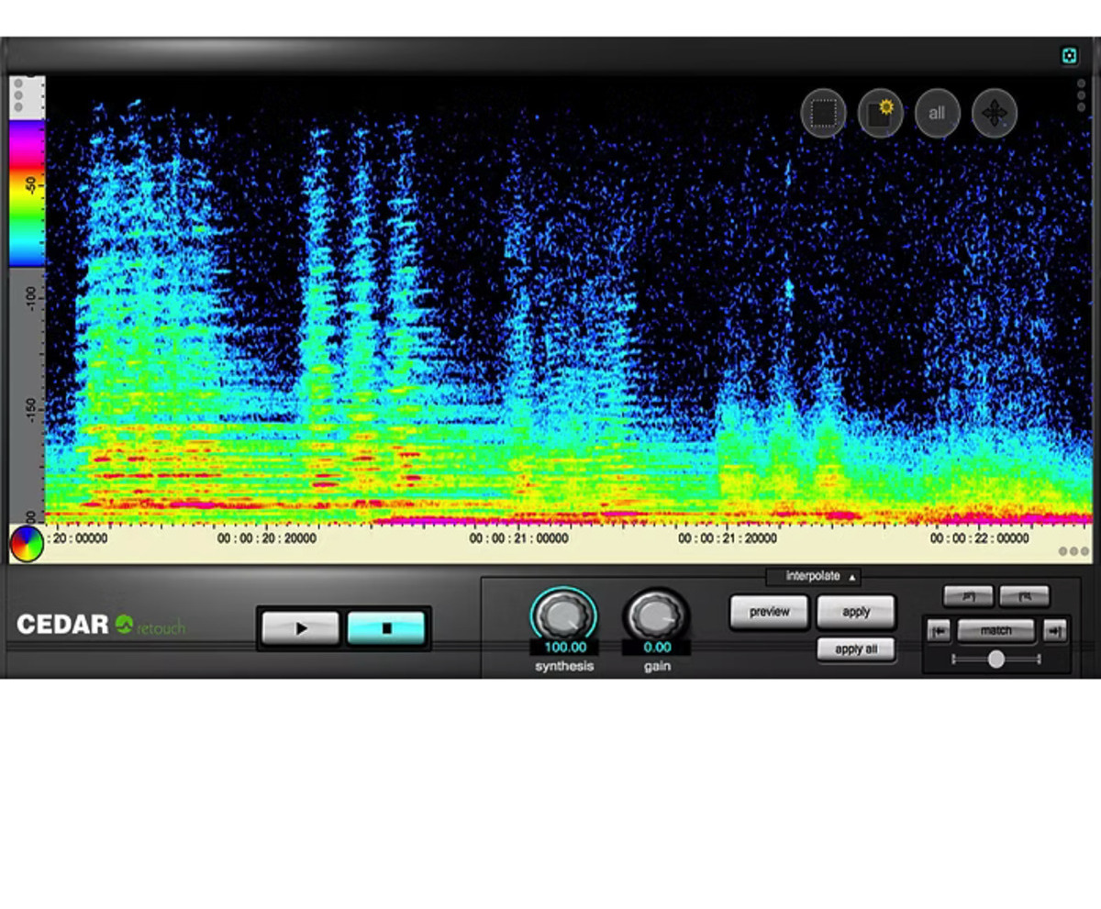Click the left small button above match
This screenshot has height=909, width=1101.
[x=968, y=597]
